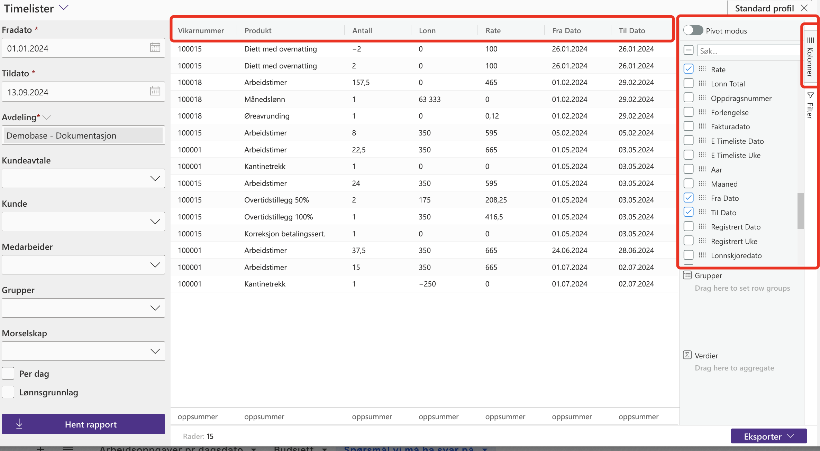
Task: Tick the Per dag checkbox
Action: click(8, 373)
